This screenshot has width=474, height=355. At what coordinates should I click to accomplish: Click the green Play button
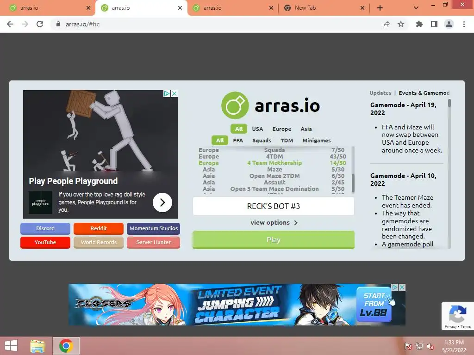273,240
